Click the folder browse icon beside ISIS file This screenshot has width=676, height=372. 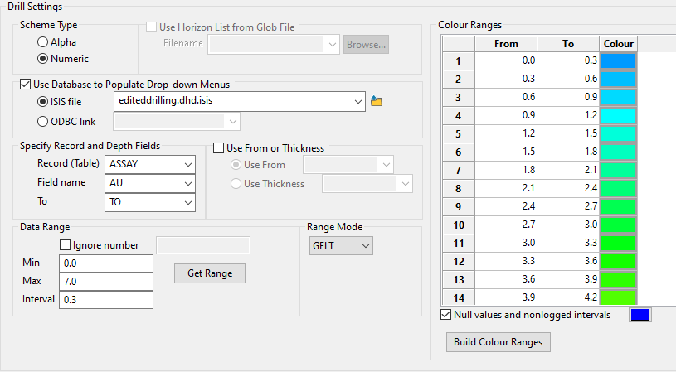tap(377, 101)
